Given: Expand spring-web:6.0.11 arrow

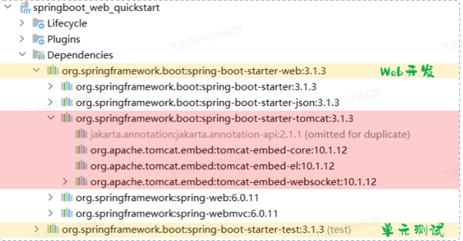Looking at the screenshot, I should click(50, 197).
